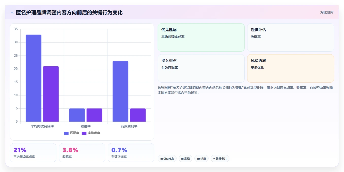This screenshot has width=344, height=172.
Task: Click the y-axis value 35
Action: pos(16,29)
